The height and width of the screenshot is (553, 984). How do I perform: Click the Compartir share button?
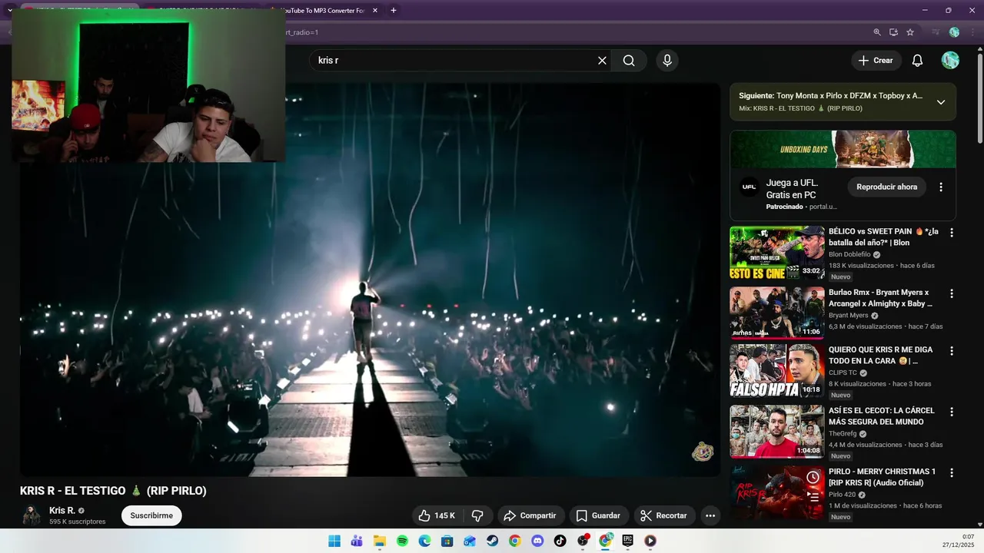530,515
